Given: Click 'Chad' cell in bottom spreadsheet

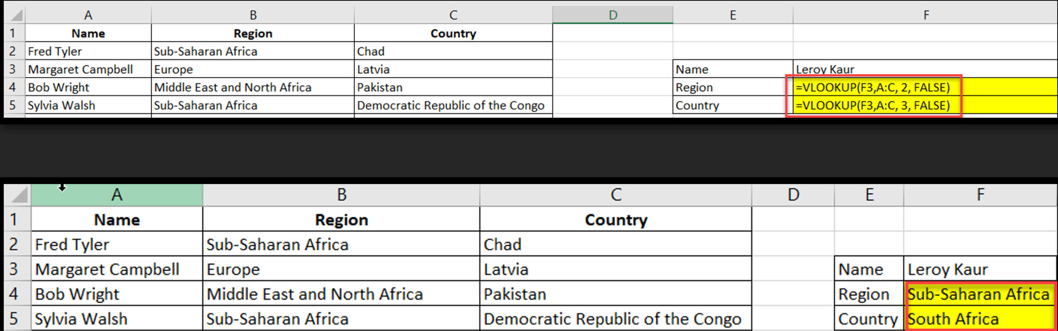Looking at the screenshot, I should 615,244.
